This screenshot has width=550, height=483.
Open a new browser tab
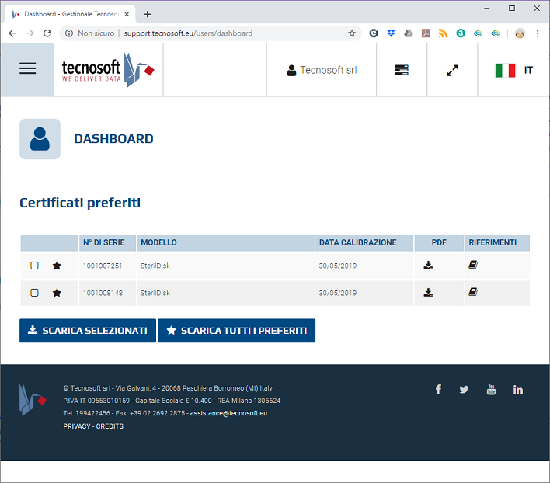(148, 14)
